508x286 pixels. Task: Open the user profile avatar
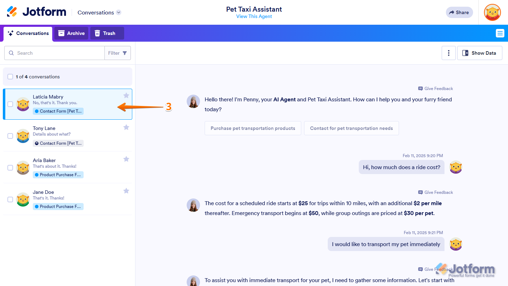[492, 12]
